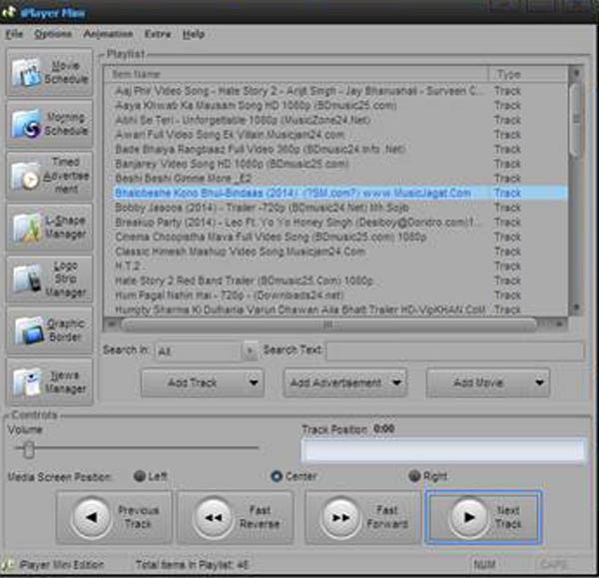Click the status bar Player Mini Edition icon

point(8,565)
